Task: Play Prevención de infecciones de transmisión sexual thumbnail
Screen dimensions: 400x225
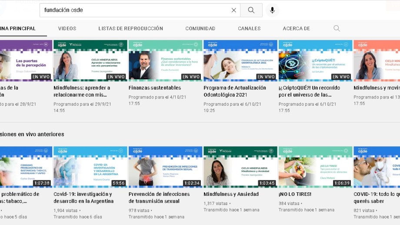Action: [165, 167]
